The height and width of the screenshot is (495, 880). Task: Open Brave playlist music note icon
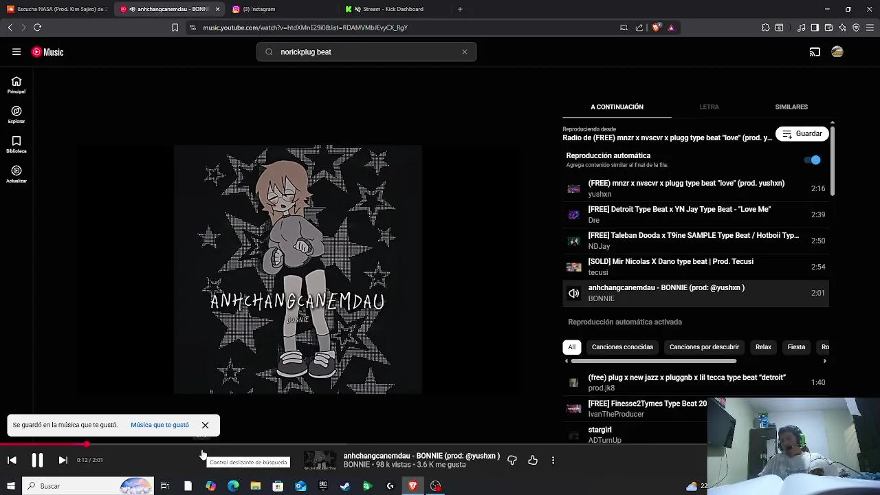click(x=801, y=27)
